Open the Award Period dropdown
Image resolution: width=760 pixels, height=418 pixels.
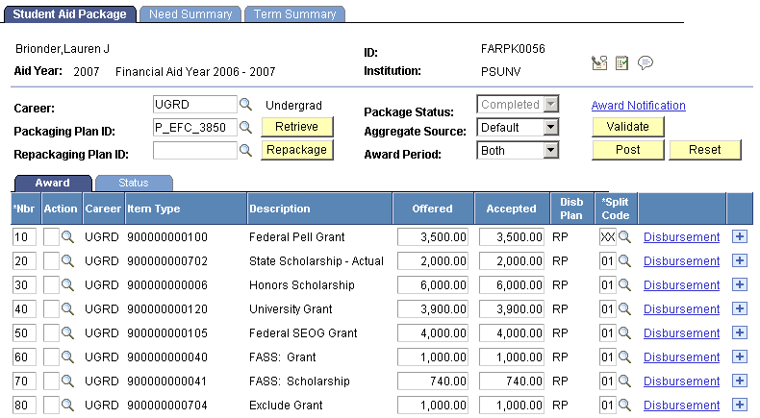tap(518, 151)
